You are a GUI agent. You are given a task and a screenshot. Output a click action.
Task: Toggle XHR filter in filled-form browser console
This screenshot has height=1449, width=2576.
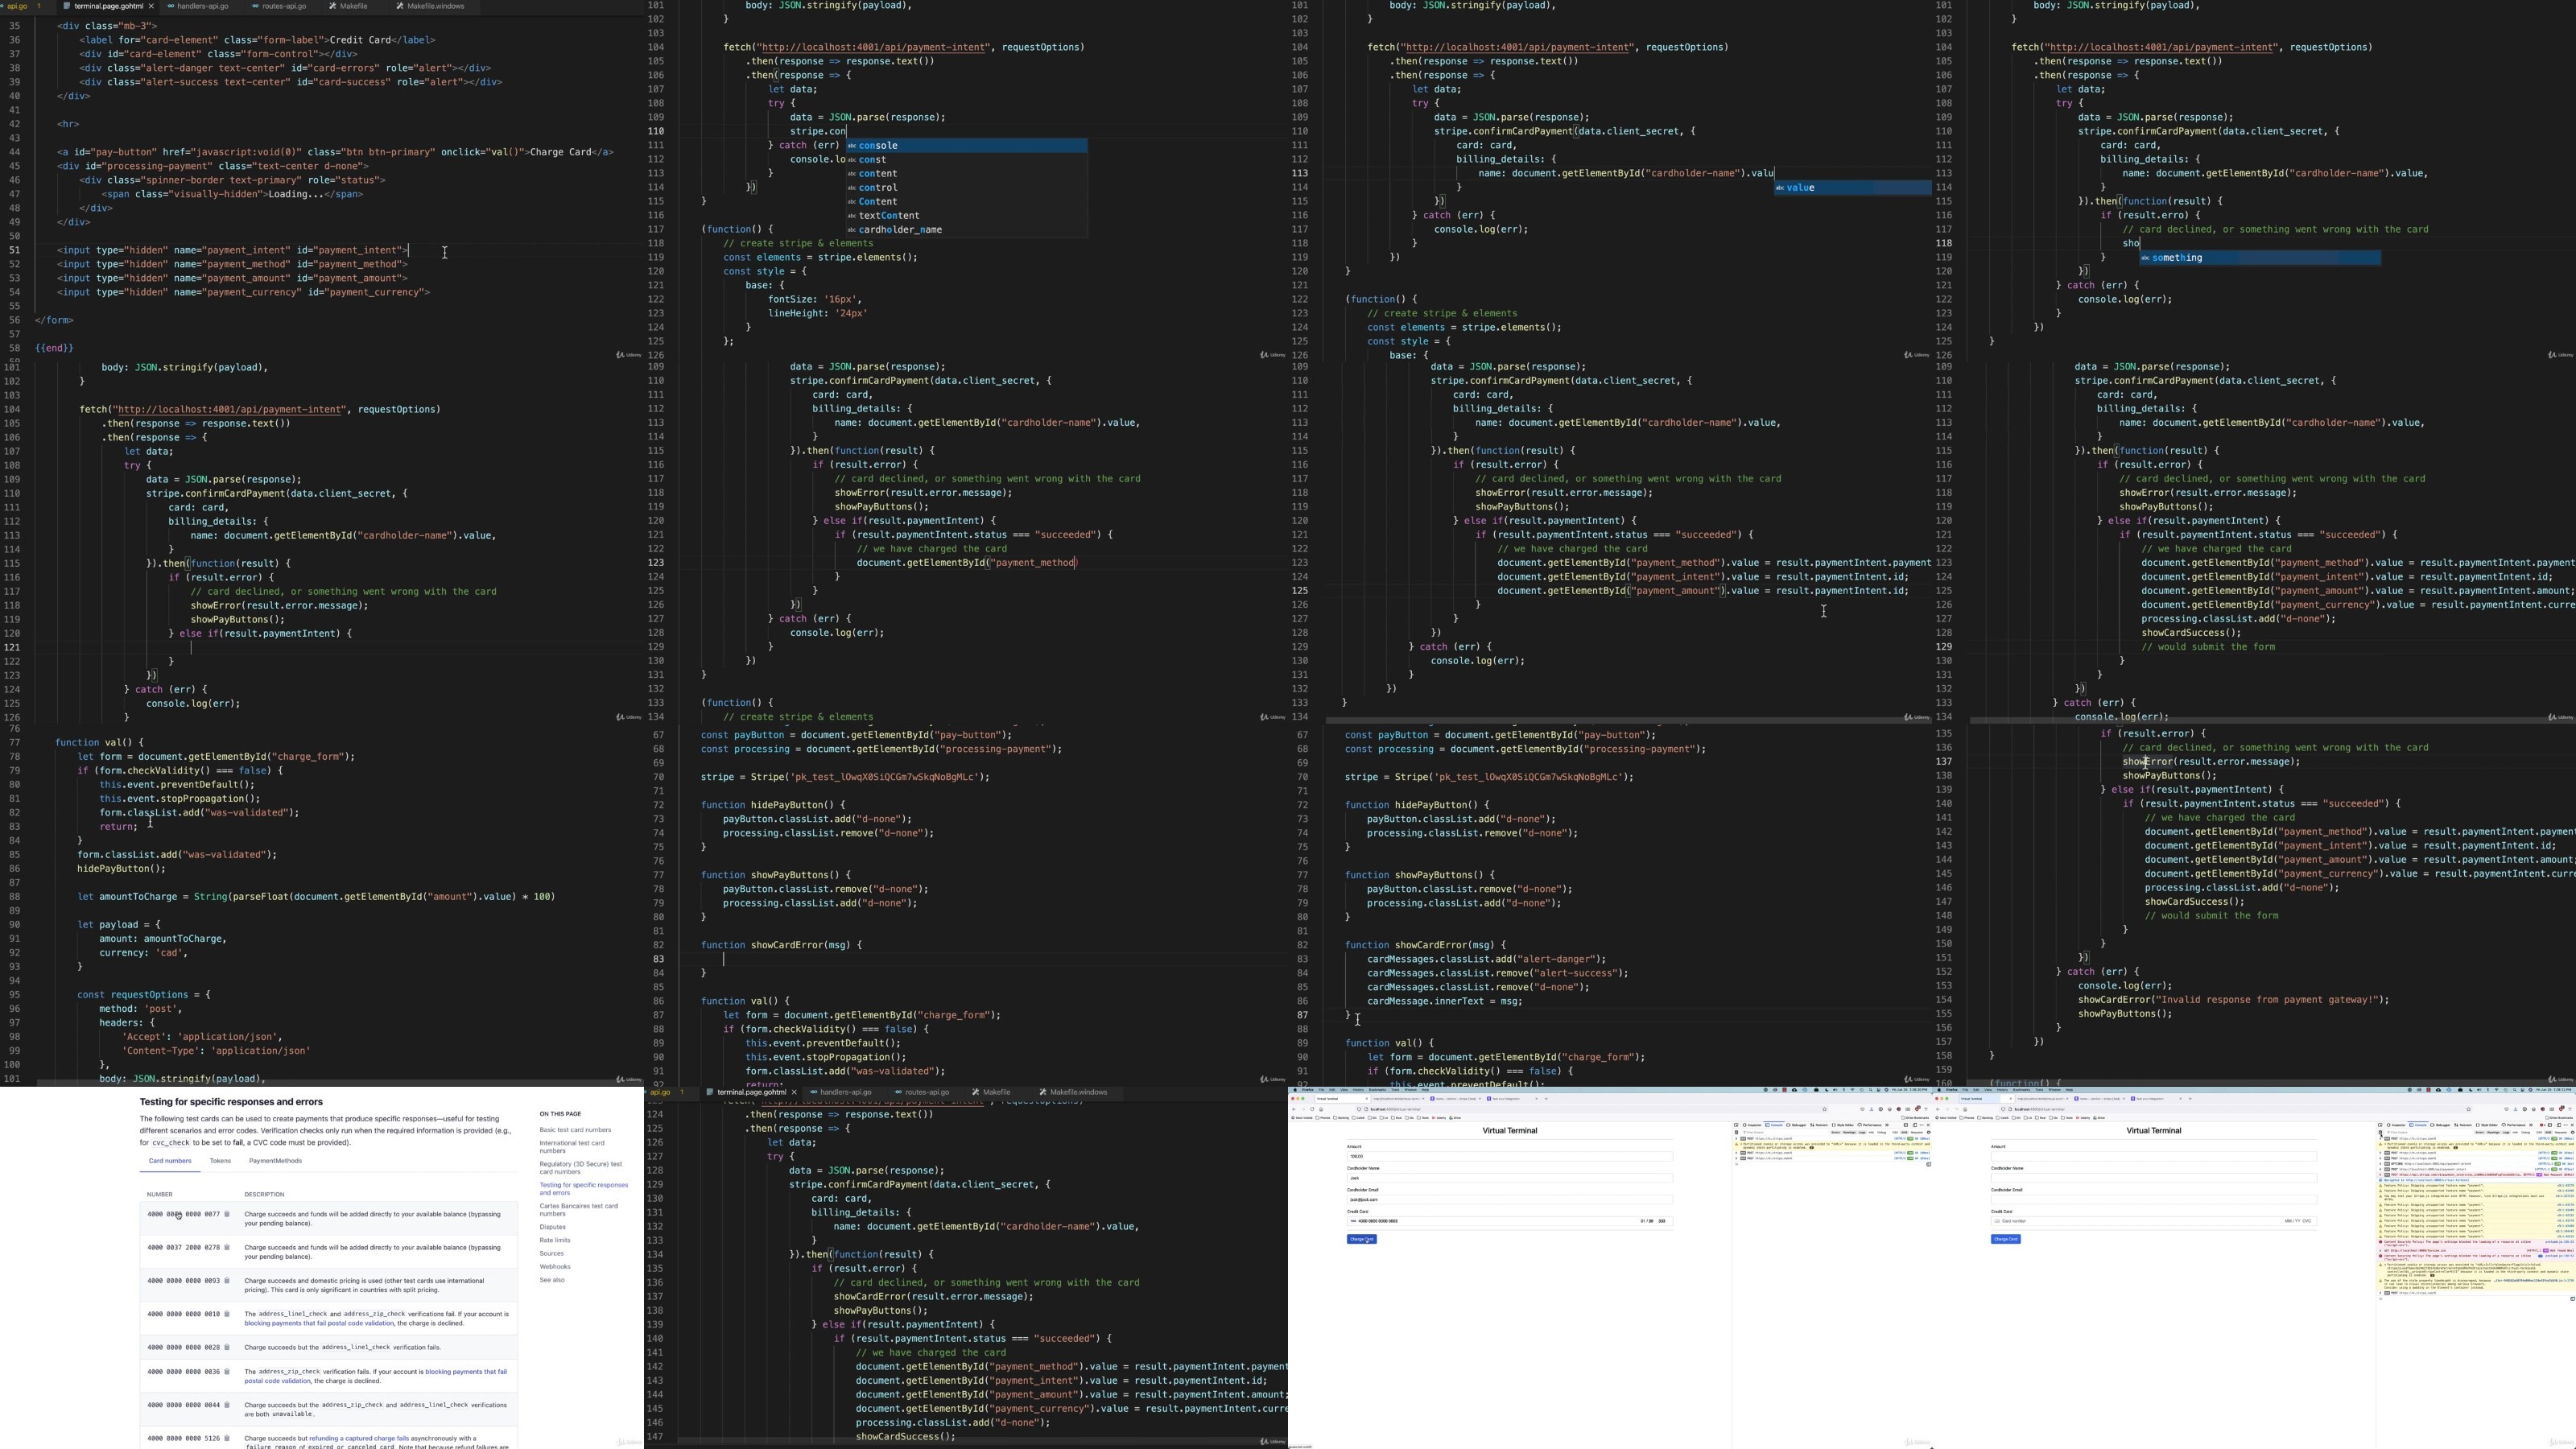coord(1904,1132)
